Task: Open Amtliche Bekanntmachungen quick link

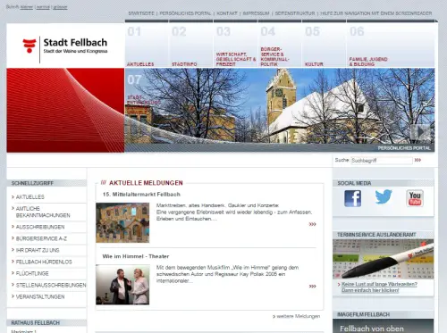Action: click(43, 212)
